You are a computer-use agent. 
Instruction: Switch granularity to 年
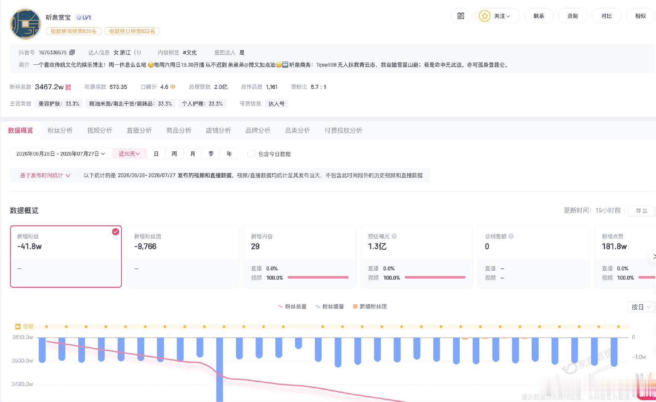[x=229, y=154]
